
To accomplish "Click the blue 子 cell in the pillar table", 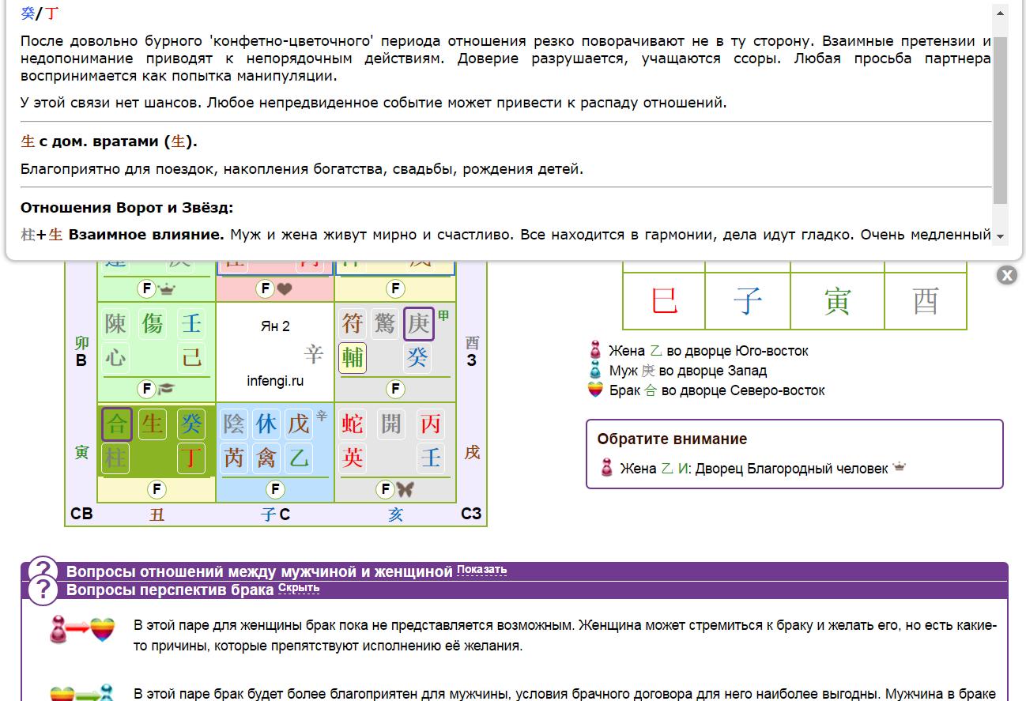I will [747, 301].
